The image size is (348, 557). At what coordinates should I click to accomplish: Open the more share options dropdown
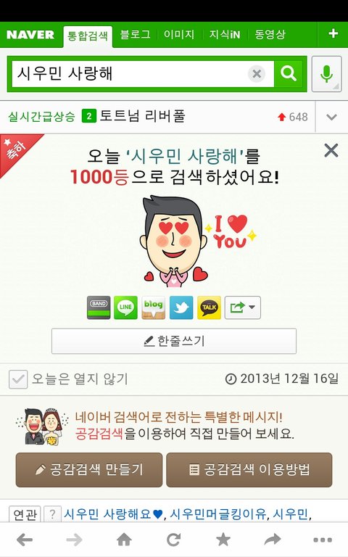(x=243, y=308)
